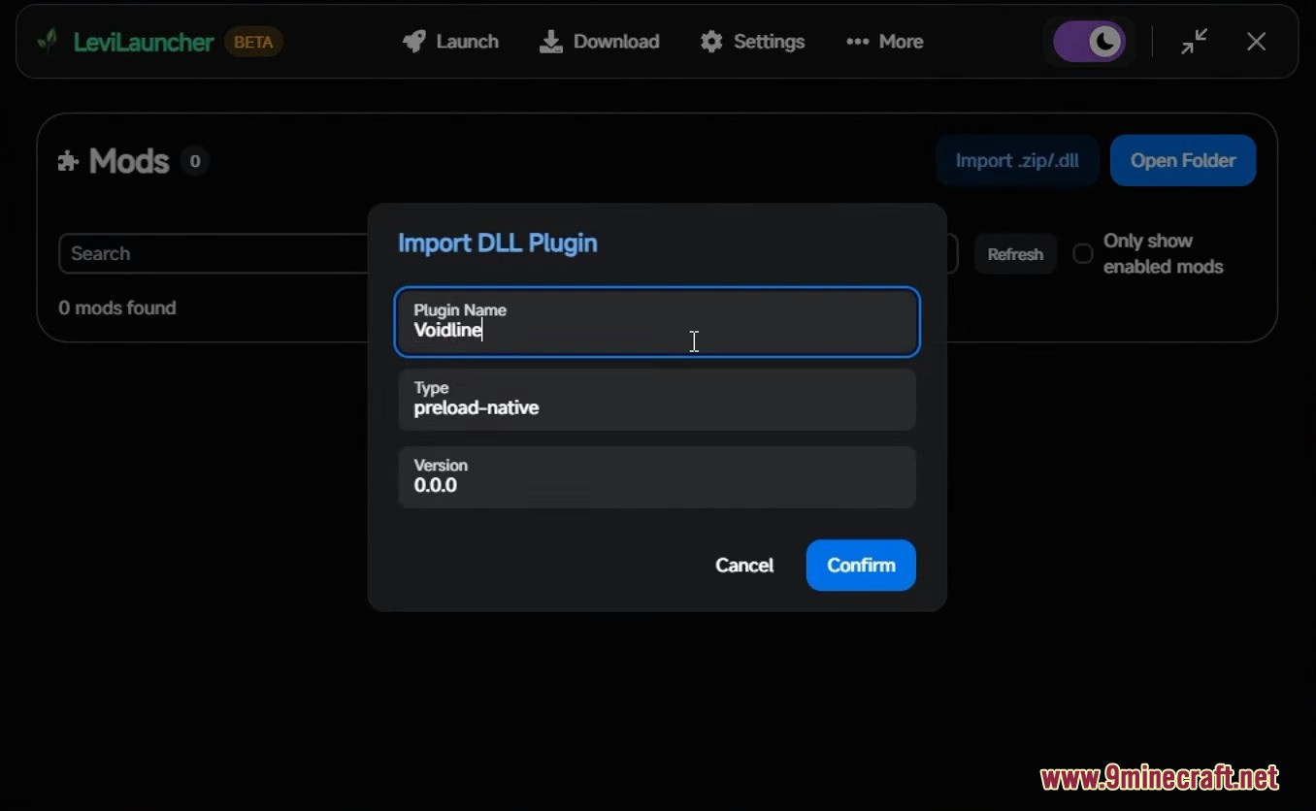Screen dimensions: 1316x811
Task: Toggle the dark mode moon switch
Action: [1089, 42]
